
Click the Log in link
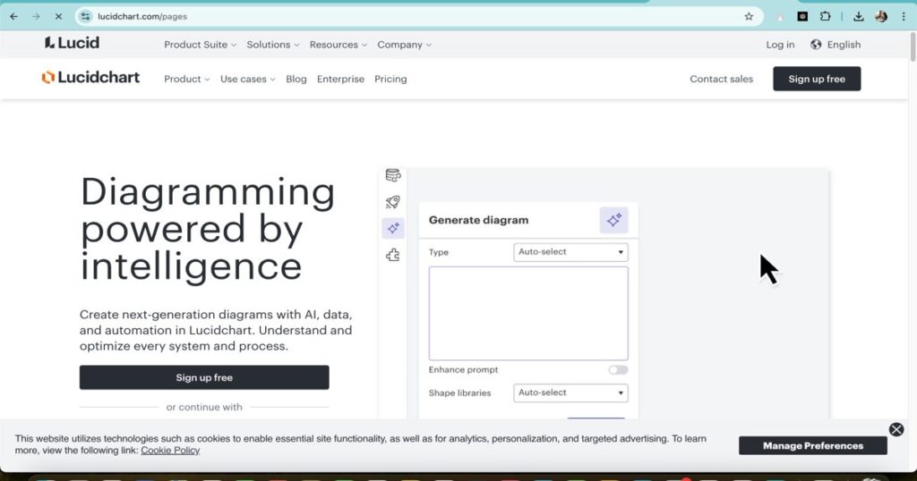coord(780,45)
